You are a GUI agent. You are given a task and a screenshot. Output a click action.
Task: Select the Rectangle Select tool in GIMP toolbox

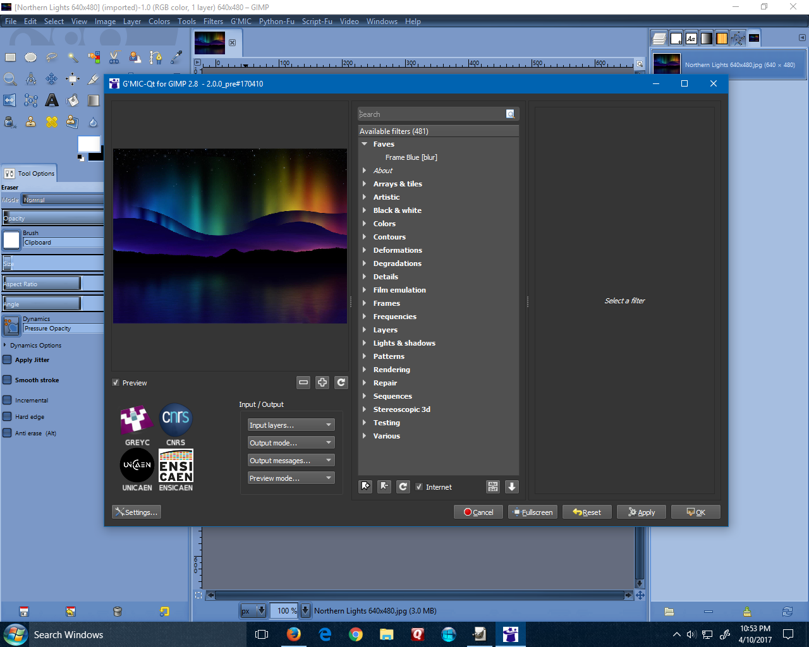click(x=10, y=57)
